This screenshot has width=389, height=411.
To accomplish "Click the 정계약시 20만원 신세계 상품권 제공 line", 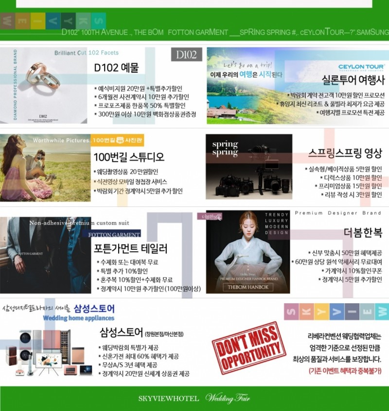I will click(x=144, y=374).
